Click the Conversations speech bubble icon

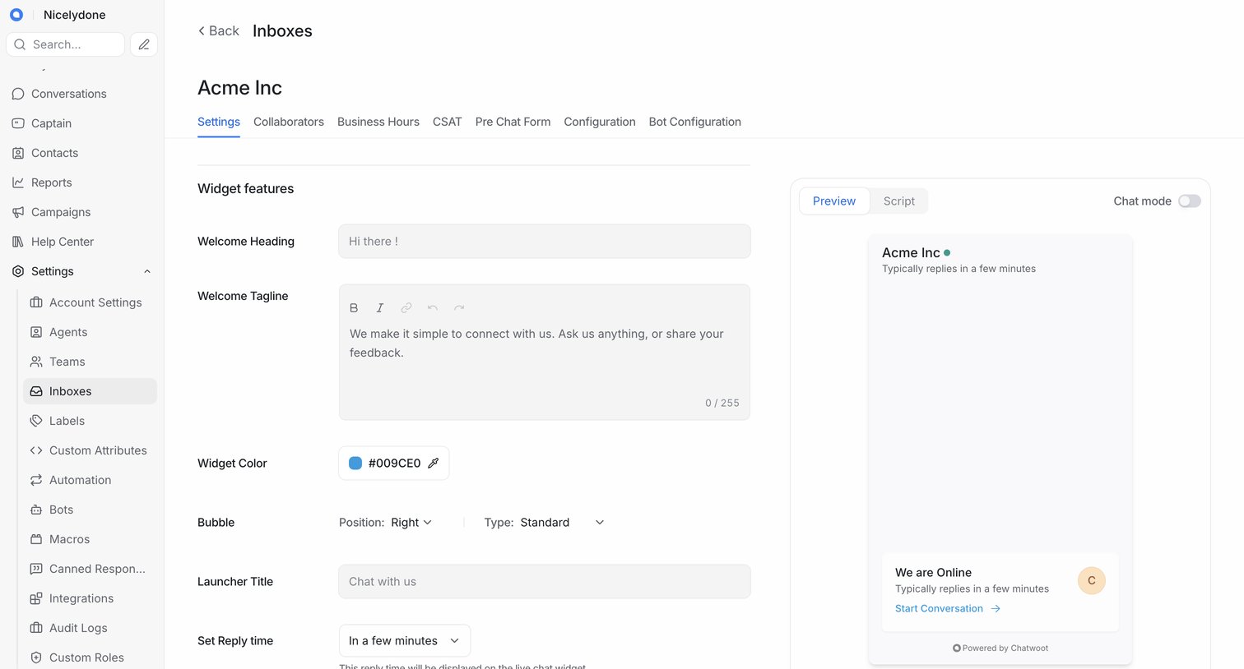pyautogui.click(x=18, y=94)
